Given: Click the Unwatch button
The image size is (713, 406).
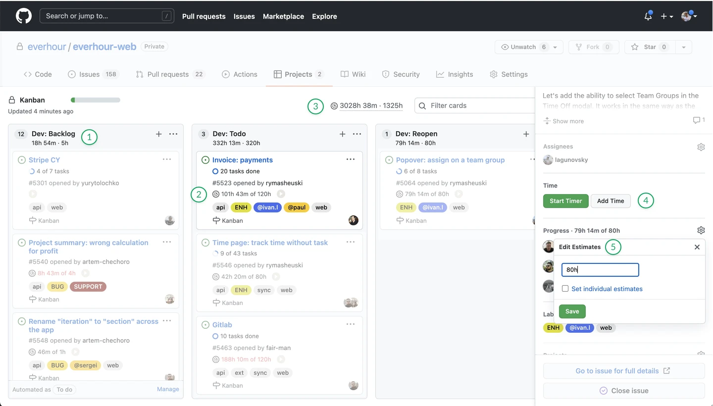Looking at the screenshot, I should [x=522, y=47].
